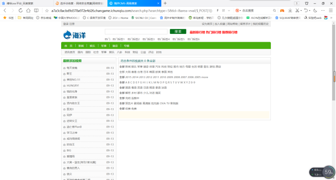336x180 pixels.
Task: Filter by TV version option
Action: (168, 103)
